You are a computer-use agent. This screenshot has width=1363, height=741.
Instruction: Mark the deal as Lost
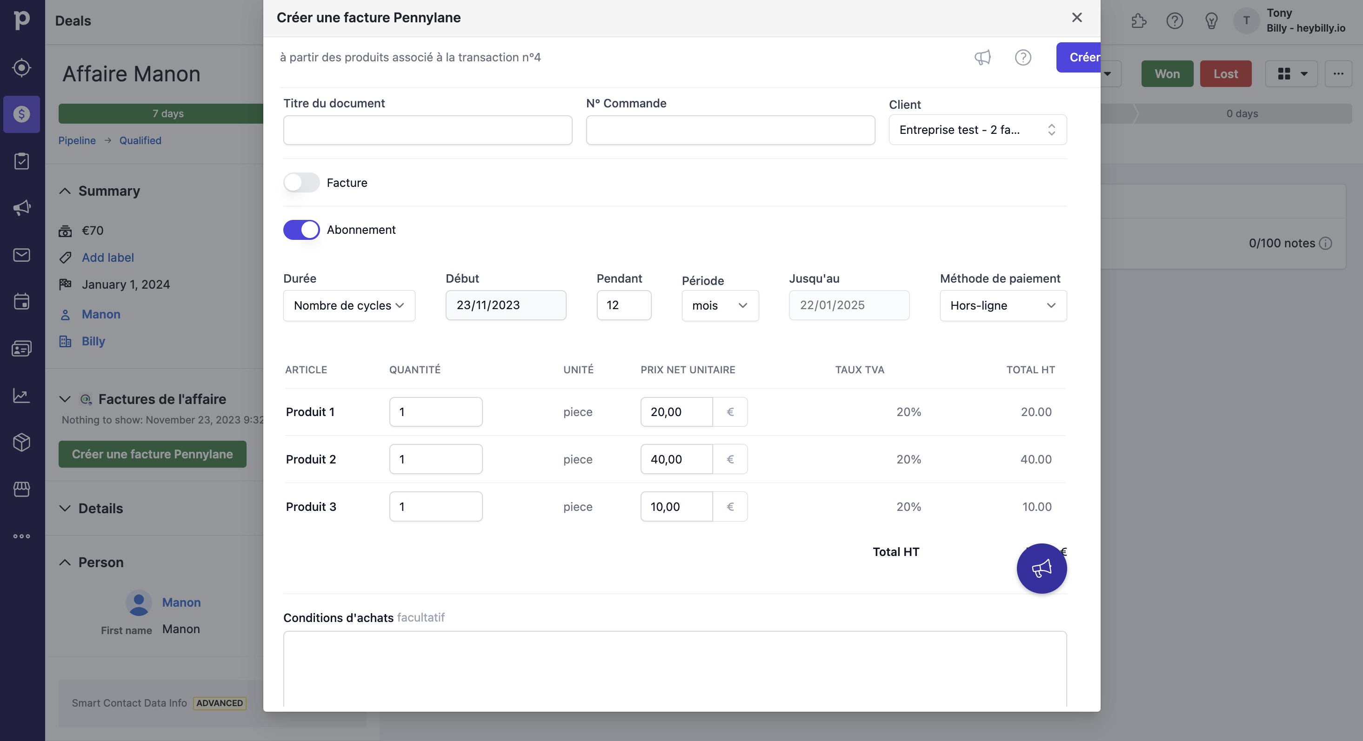(1225, 73)
